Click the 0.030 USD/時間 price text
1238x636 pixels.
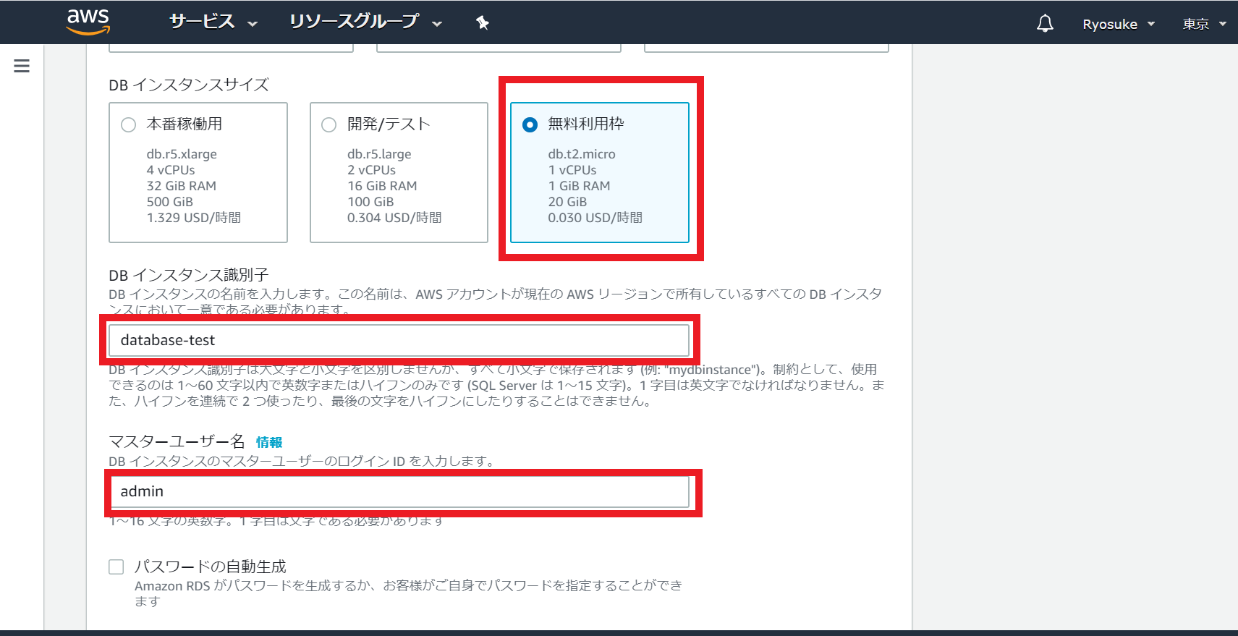[x=595, y=218]
